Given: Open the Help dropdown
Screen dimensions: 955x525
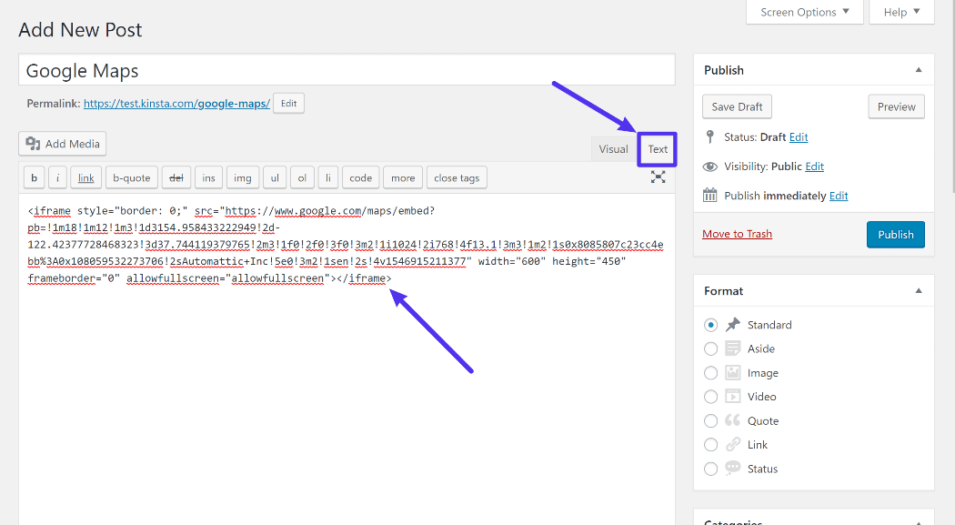Looking at the screenshot, I should 900,12.
